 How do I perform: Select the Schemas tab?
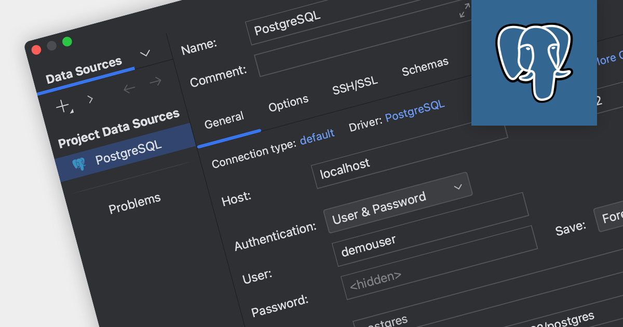tap(425, 67)
